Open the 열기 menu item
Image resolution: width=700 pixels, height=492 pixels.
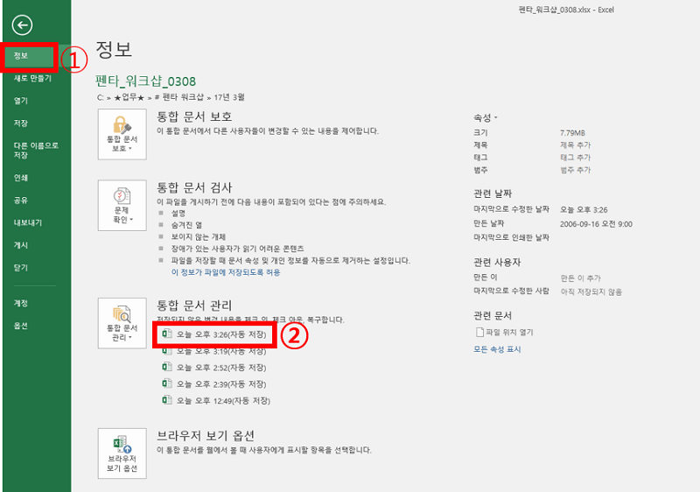tap(21, 101)
